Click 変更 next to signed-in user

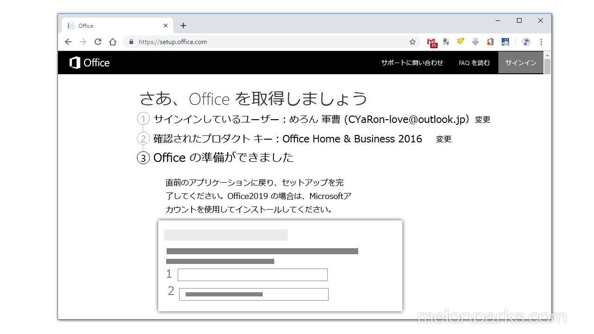pos(483,120)
